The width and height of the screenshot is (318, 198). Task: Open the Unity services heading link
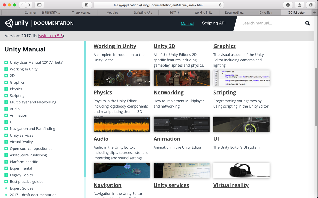[x=171, y=185]
